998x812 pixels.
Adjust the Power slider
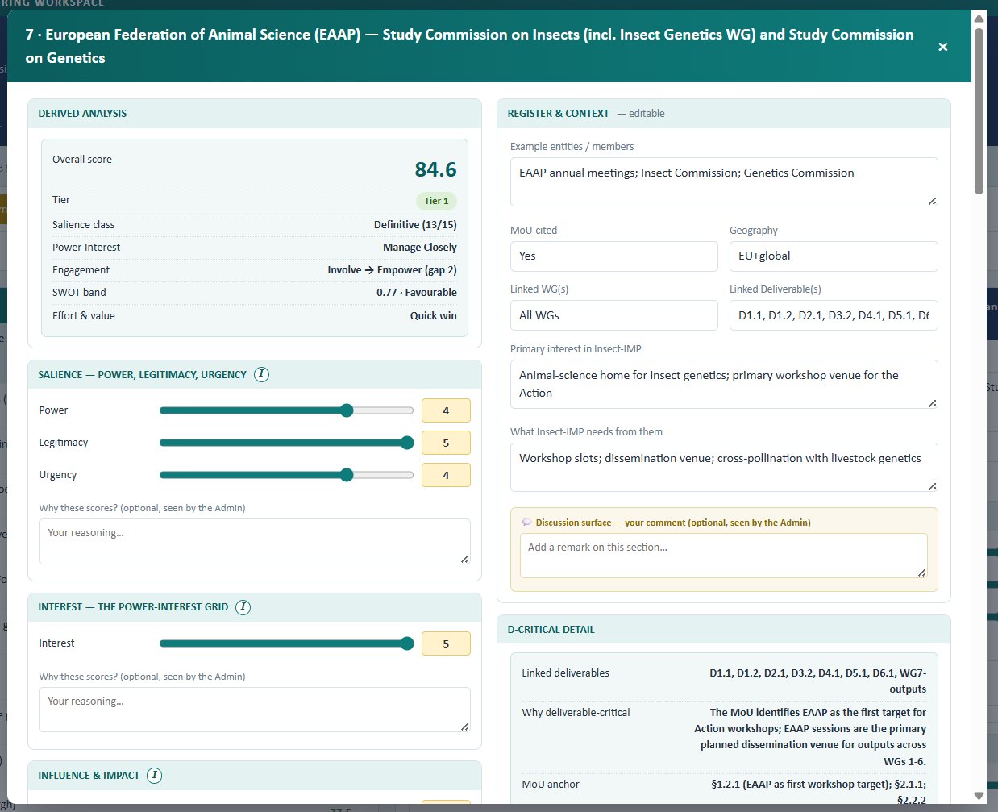(286, 410)
